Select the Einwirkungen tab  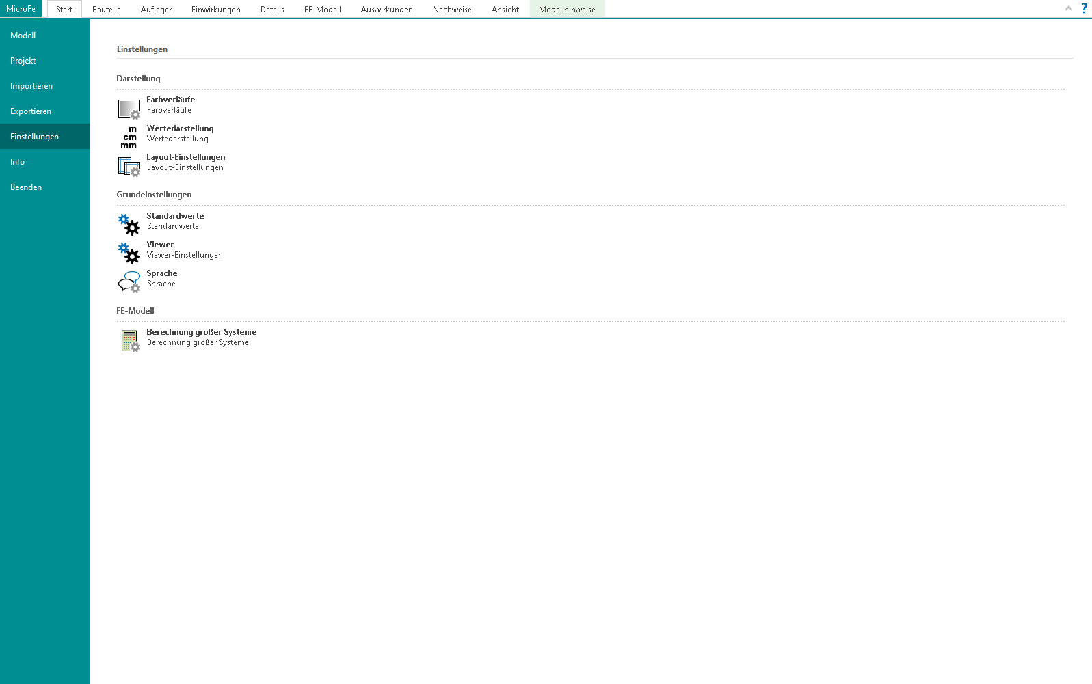(x=216, y=10)
